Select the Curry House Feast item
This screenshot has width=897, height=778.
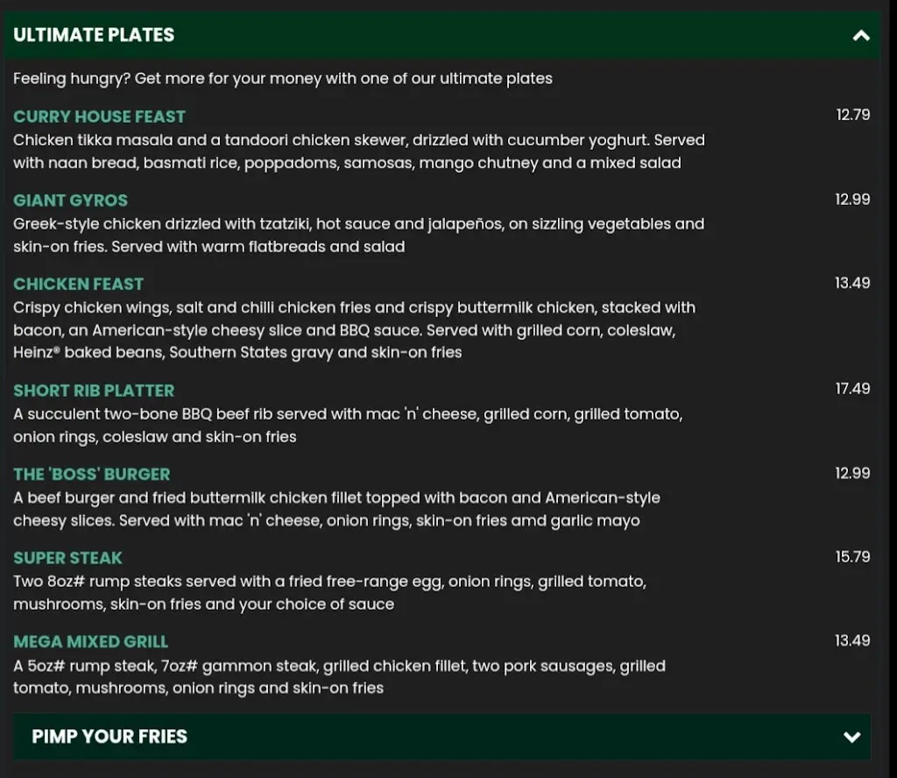coord(99,117)
